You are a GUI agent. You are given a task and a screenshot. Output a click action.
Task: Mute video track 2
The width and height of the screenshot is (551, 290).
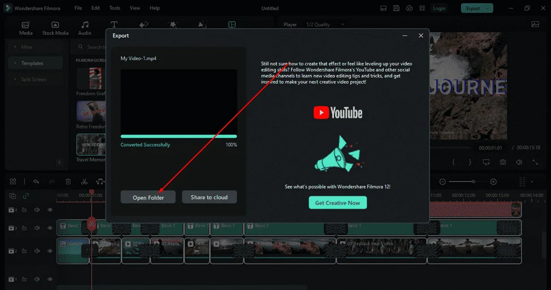tap(37, 251)
